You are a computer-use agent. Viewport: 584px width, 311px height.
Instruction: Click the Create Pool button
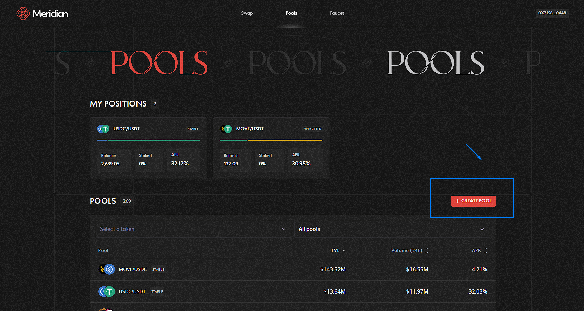pos(473,201)
